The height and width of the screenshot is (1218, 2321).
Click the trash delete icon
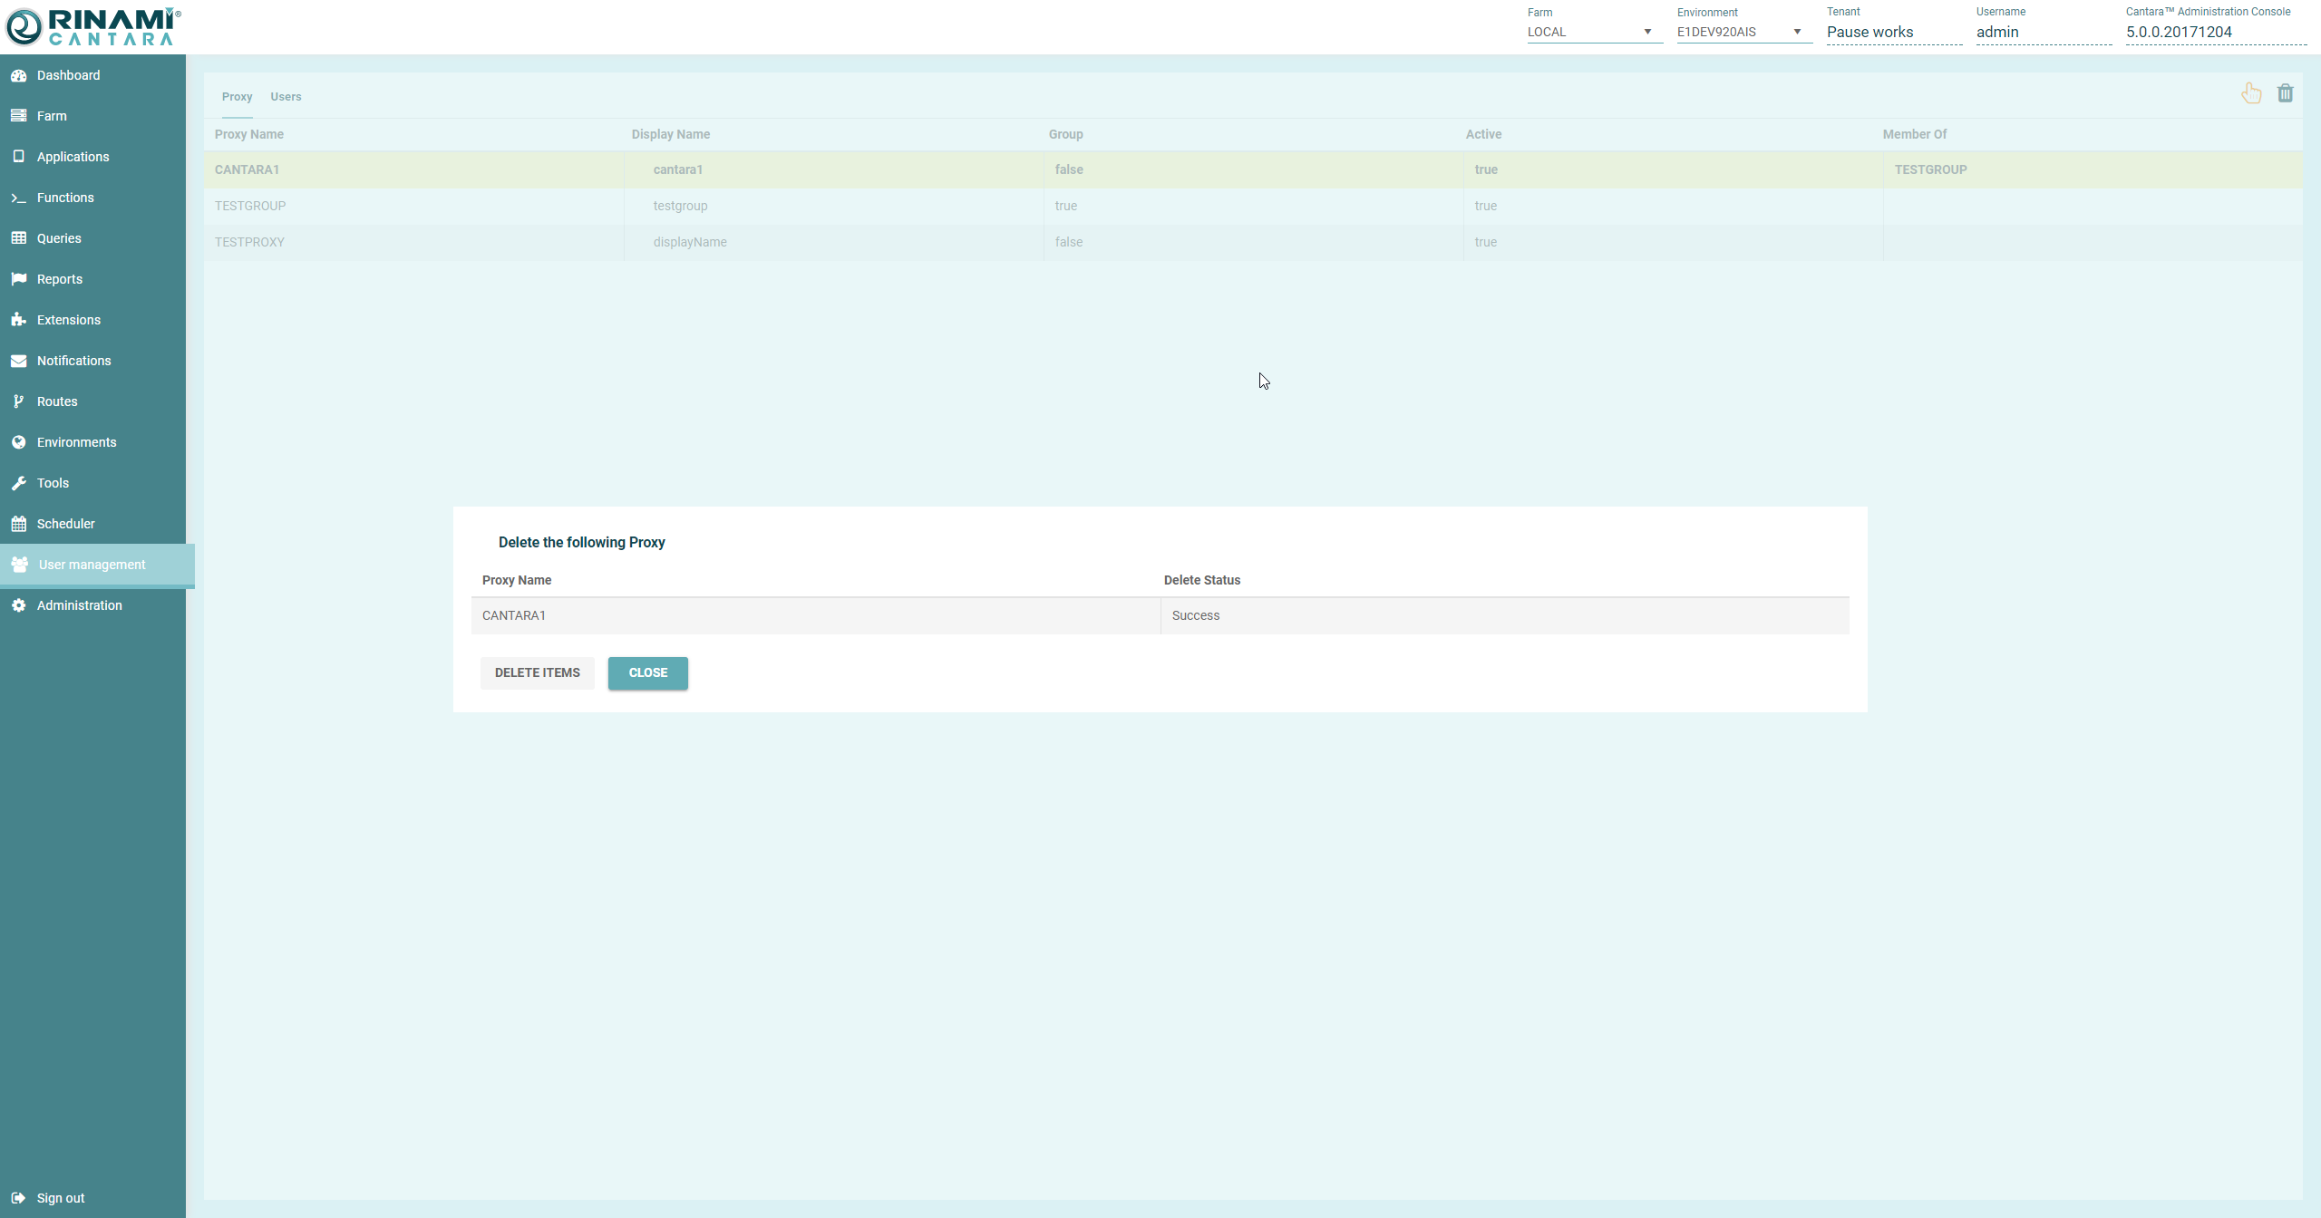point(2285,93)
